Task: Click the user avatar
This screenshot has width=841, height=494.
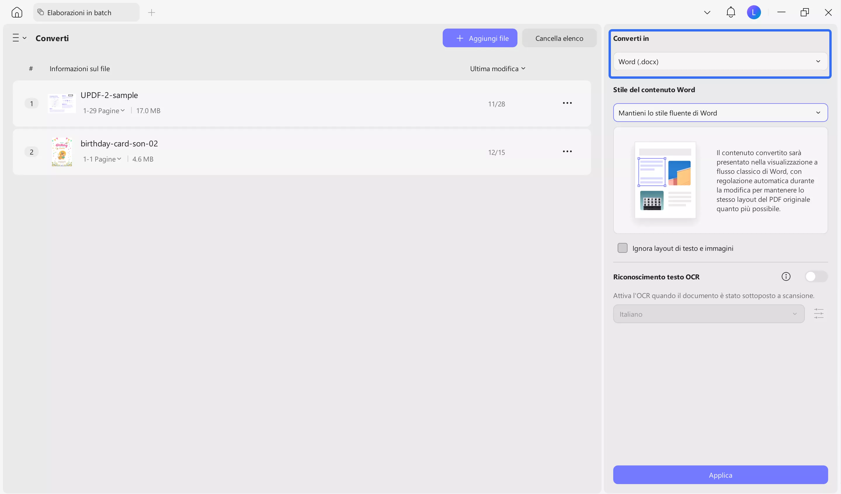Action: 754,12
